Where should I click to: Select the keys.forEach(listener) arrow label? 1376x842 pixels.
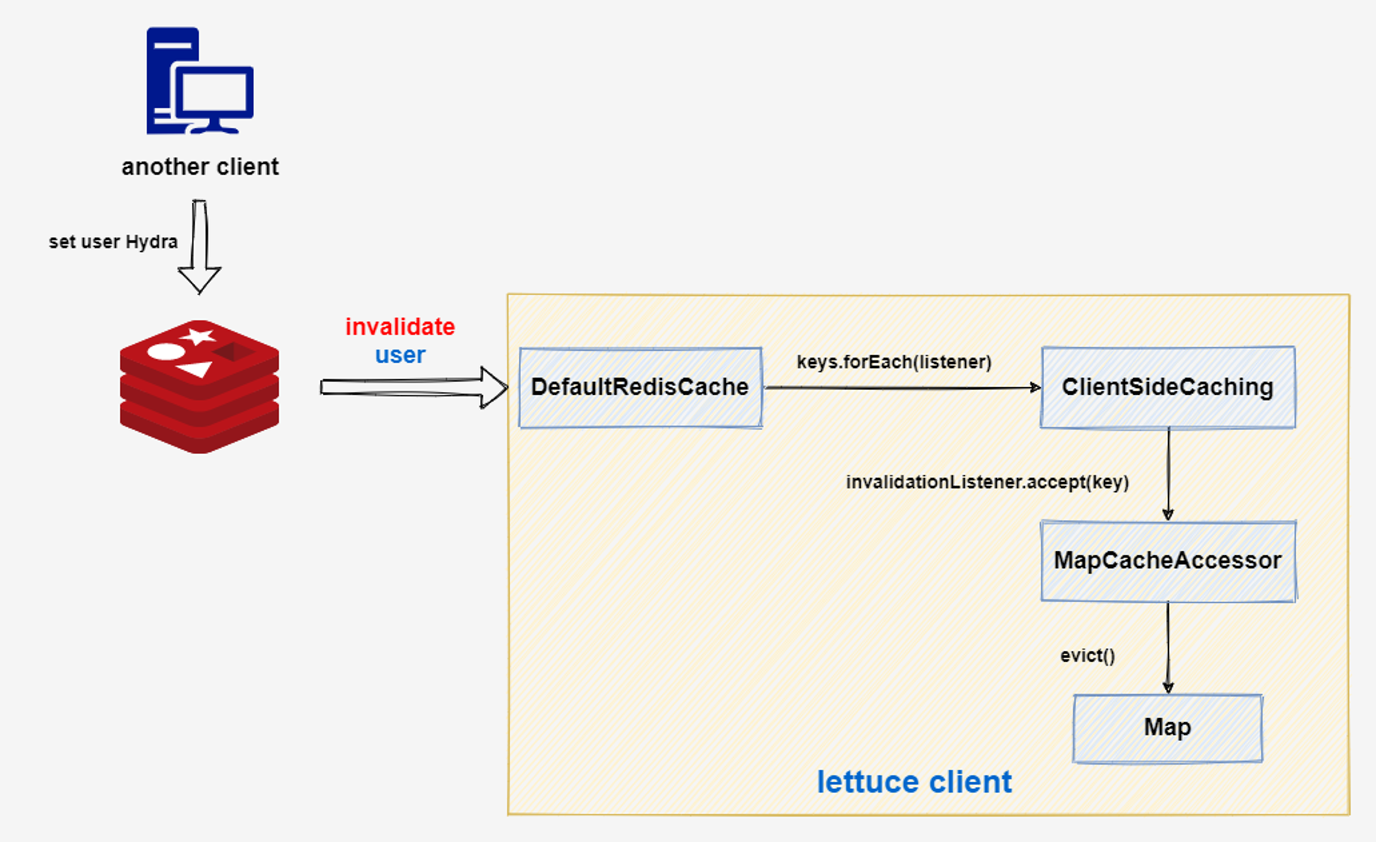[894, 362]
